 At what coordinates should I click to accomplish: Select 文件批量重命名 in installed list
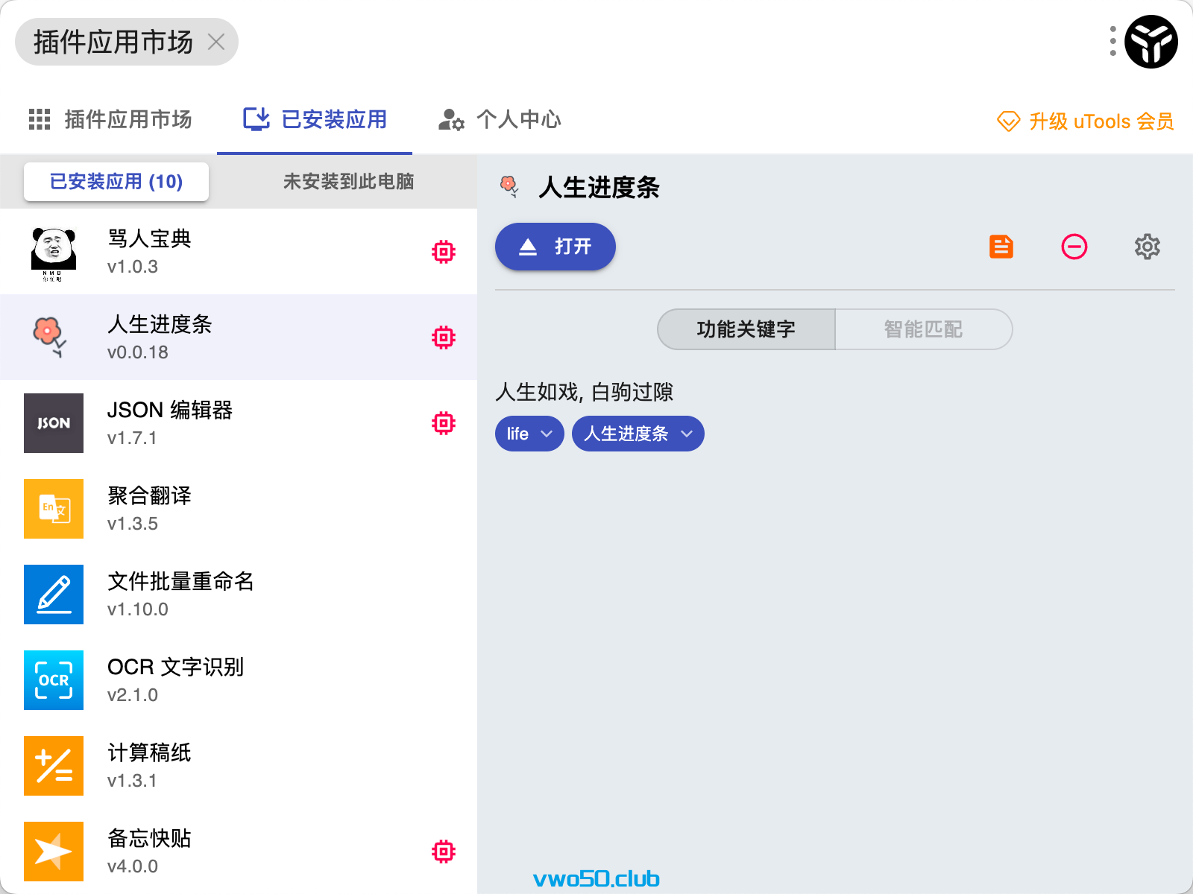tap(180, 595)
